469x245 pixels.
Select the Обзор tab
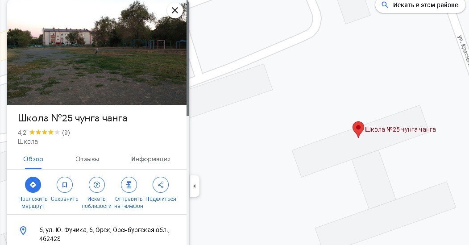[33, 159]
